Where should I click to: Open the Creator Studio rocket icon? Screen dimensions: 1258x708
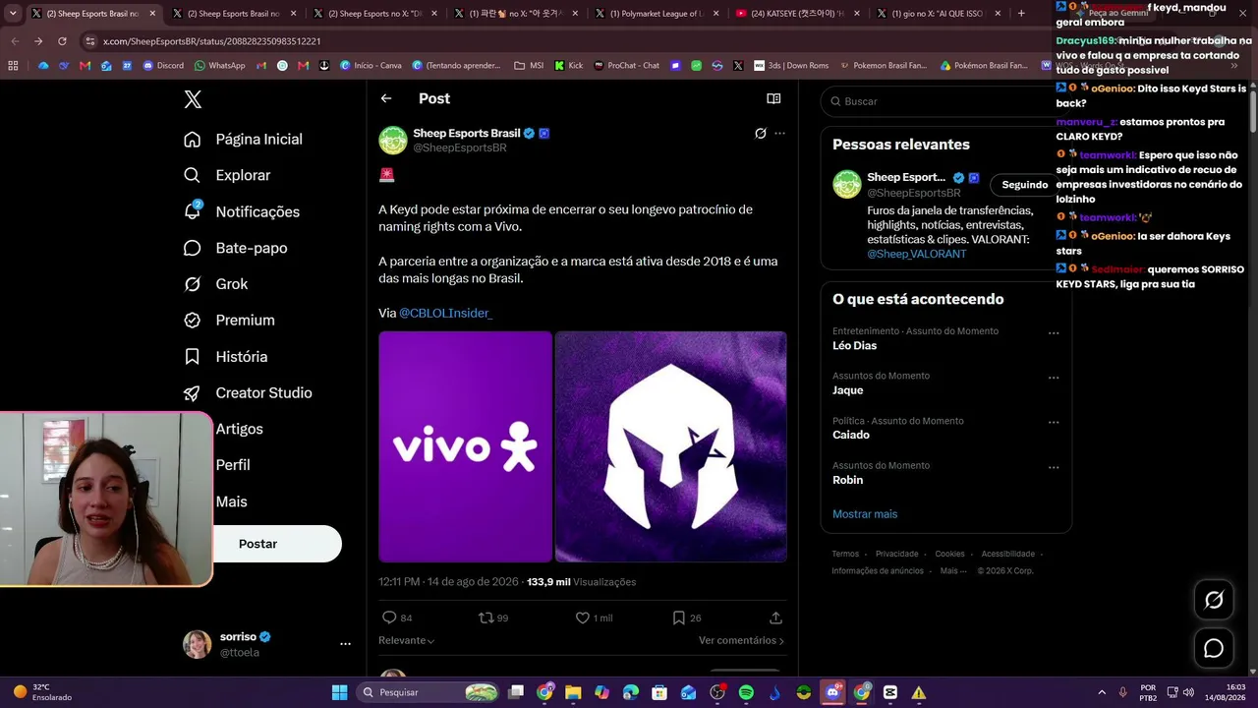pos(193,392)
